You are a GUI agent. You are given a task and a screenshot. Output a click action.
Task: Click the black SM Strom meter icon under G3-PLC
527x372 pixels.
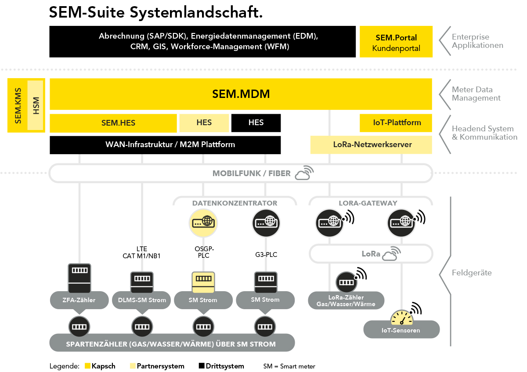[266, 282]
